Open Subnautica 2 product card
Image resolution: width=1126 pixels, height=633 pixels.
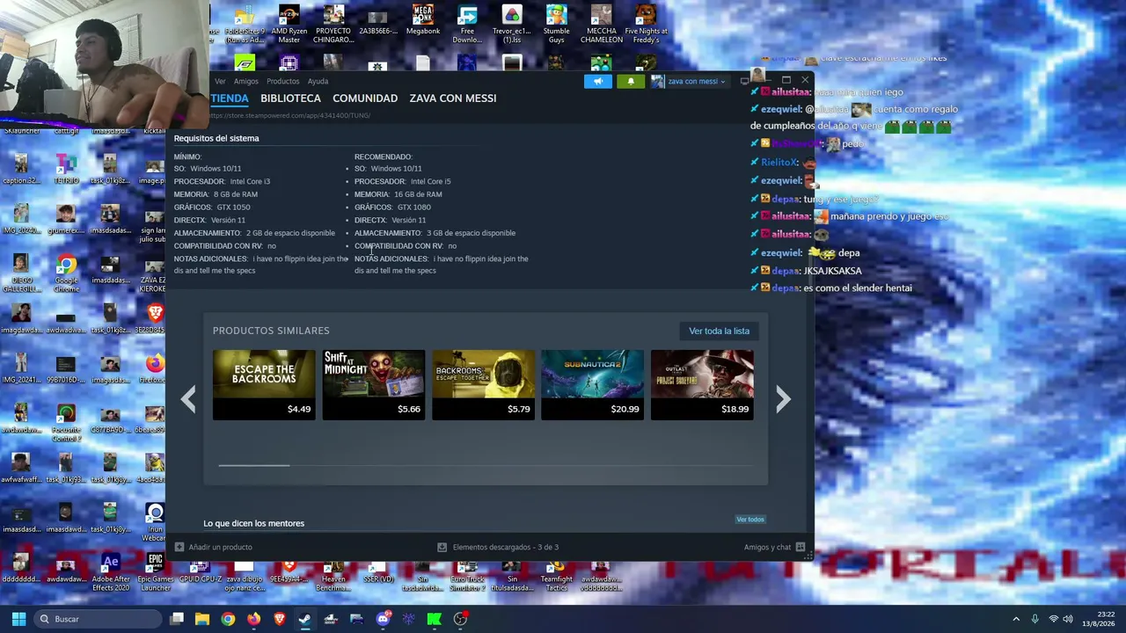coord(592,384)
